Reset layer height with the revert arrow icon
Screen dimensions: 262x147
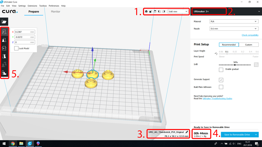216,54
